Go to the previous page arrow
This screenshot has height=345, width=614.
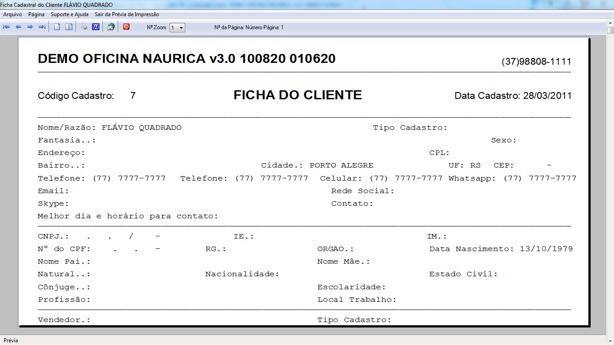click(x=18, y=27)
